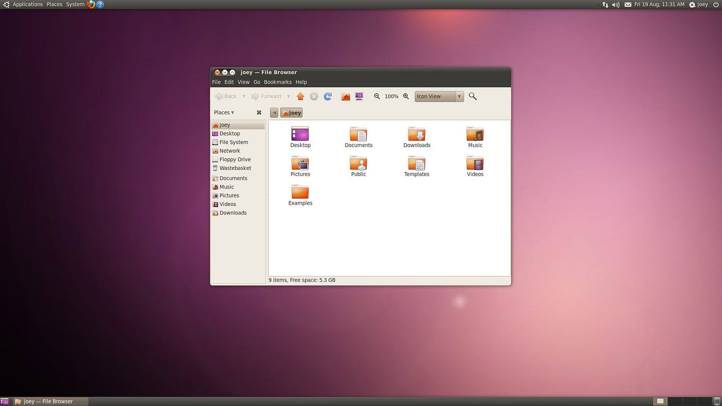Viewport: 722px width, 406px height.
Task: Zoom in with the plus magnifier
Action: point(406,96)
